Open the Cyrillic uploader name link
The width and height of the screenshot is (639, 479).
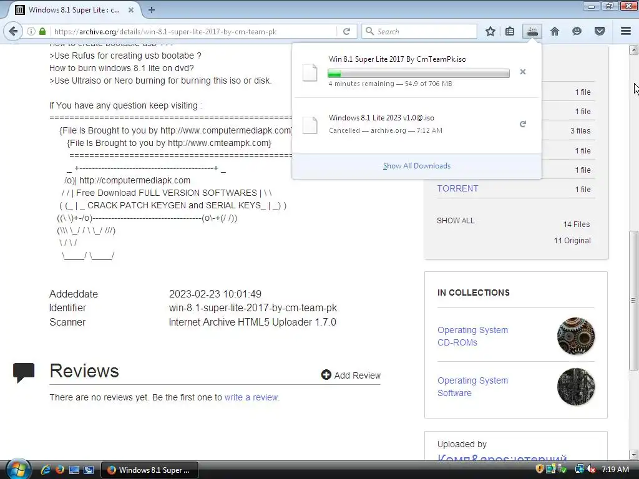(502, 458)
